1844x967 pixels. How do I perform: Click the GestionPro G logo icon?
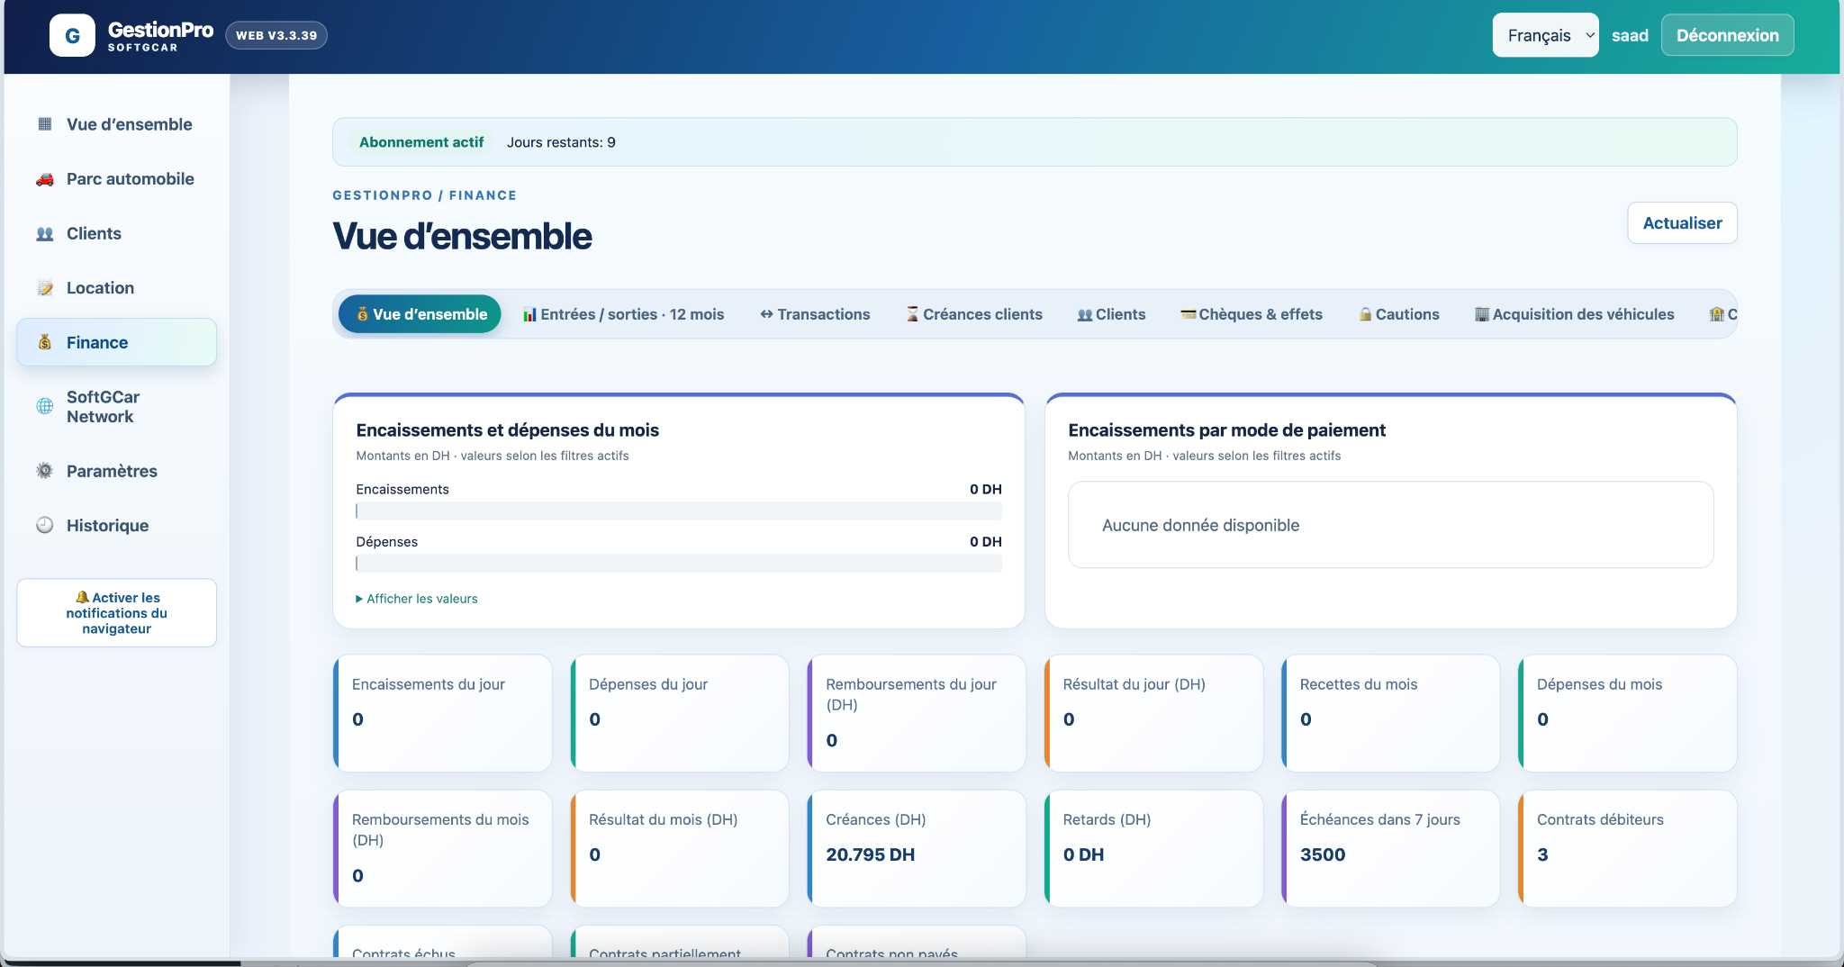coord(72,36)
